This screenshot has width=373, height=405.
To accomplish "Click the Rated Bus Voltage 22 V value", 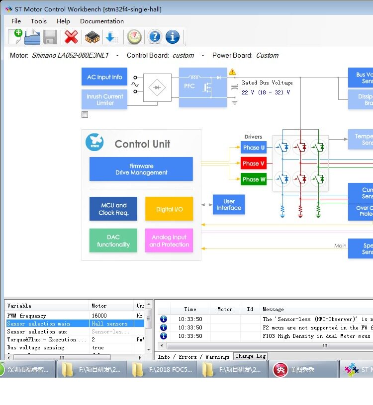I will 266,92.
